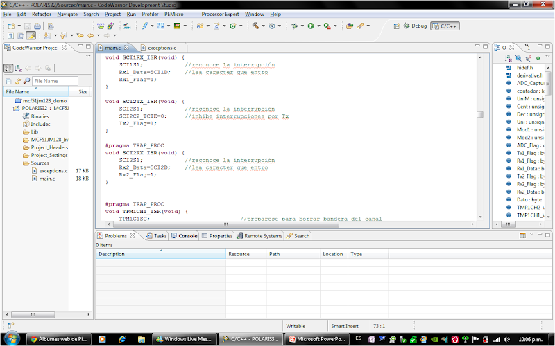Click the Build hammer icon
The height and width of the screenshot is (346, 555).
[255, 26]
